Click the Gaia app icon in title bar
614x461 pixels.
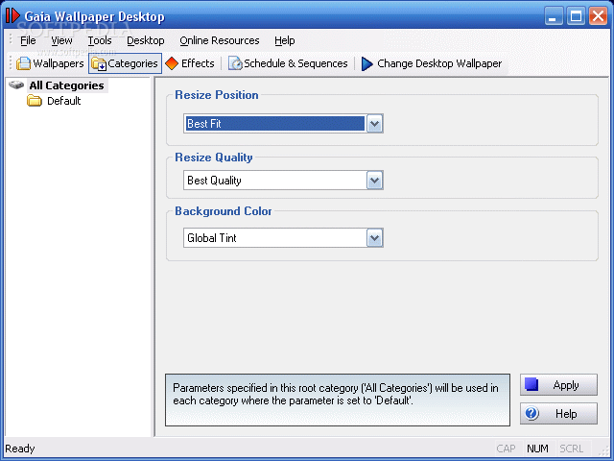(x=12, y=16)
